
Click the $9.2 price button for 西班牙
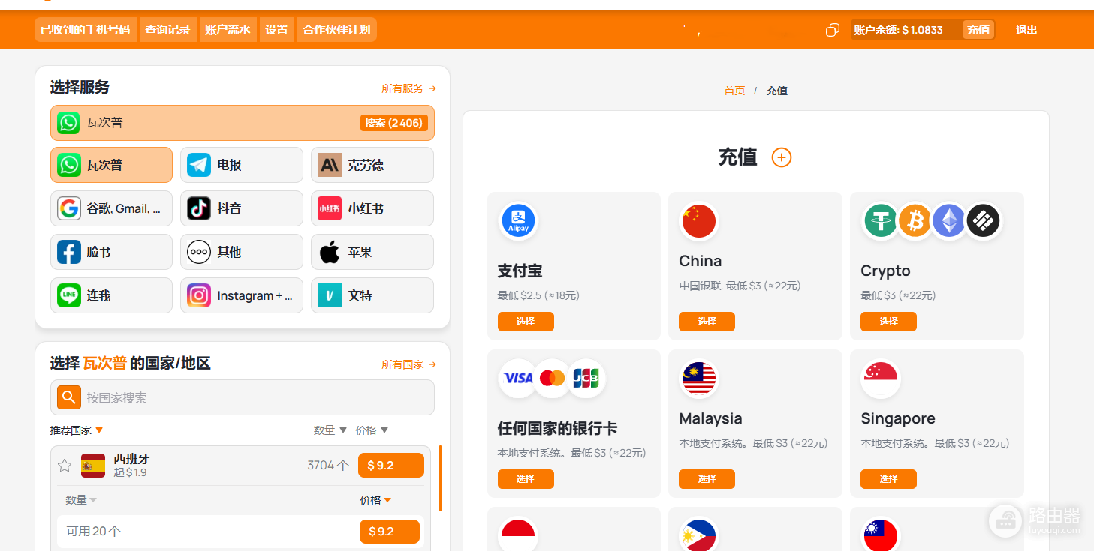(391, 466)
